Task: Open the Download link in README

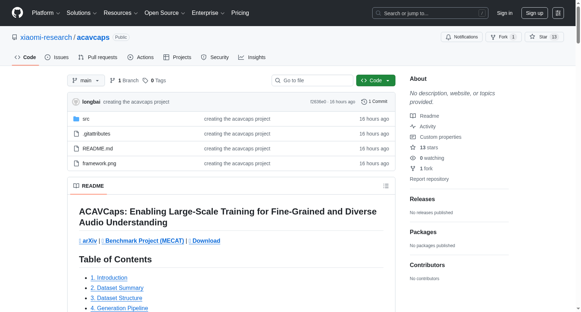Action: tap(204, 241)
